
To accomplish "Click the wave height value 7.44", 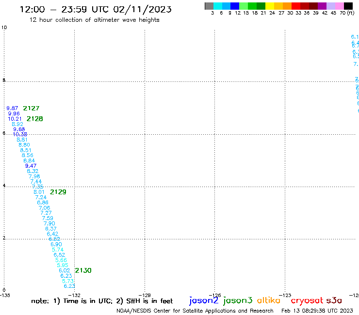I will click(36, 181).
